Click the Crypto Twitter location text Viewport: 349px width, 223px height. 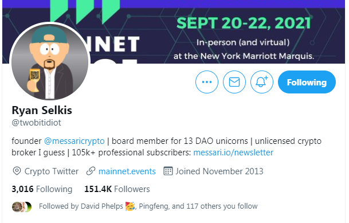52,171
